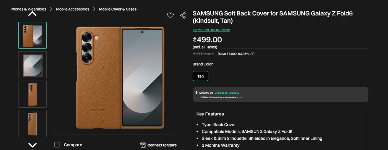The height and width of the screenshot is (150, 388).
Task: Open the Connect to Store link
Action: point(162,145)
